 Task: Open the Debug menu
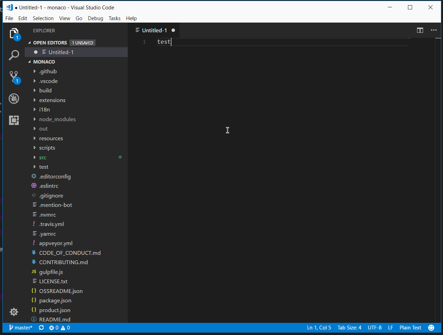tap(95, 18)
